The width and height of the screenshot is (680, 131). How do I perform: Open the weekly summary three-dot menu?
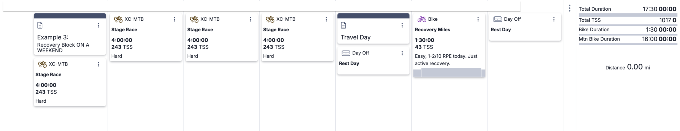569,8
